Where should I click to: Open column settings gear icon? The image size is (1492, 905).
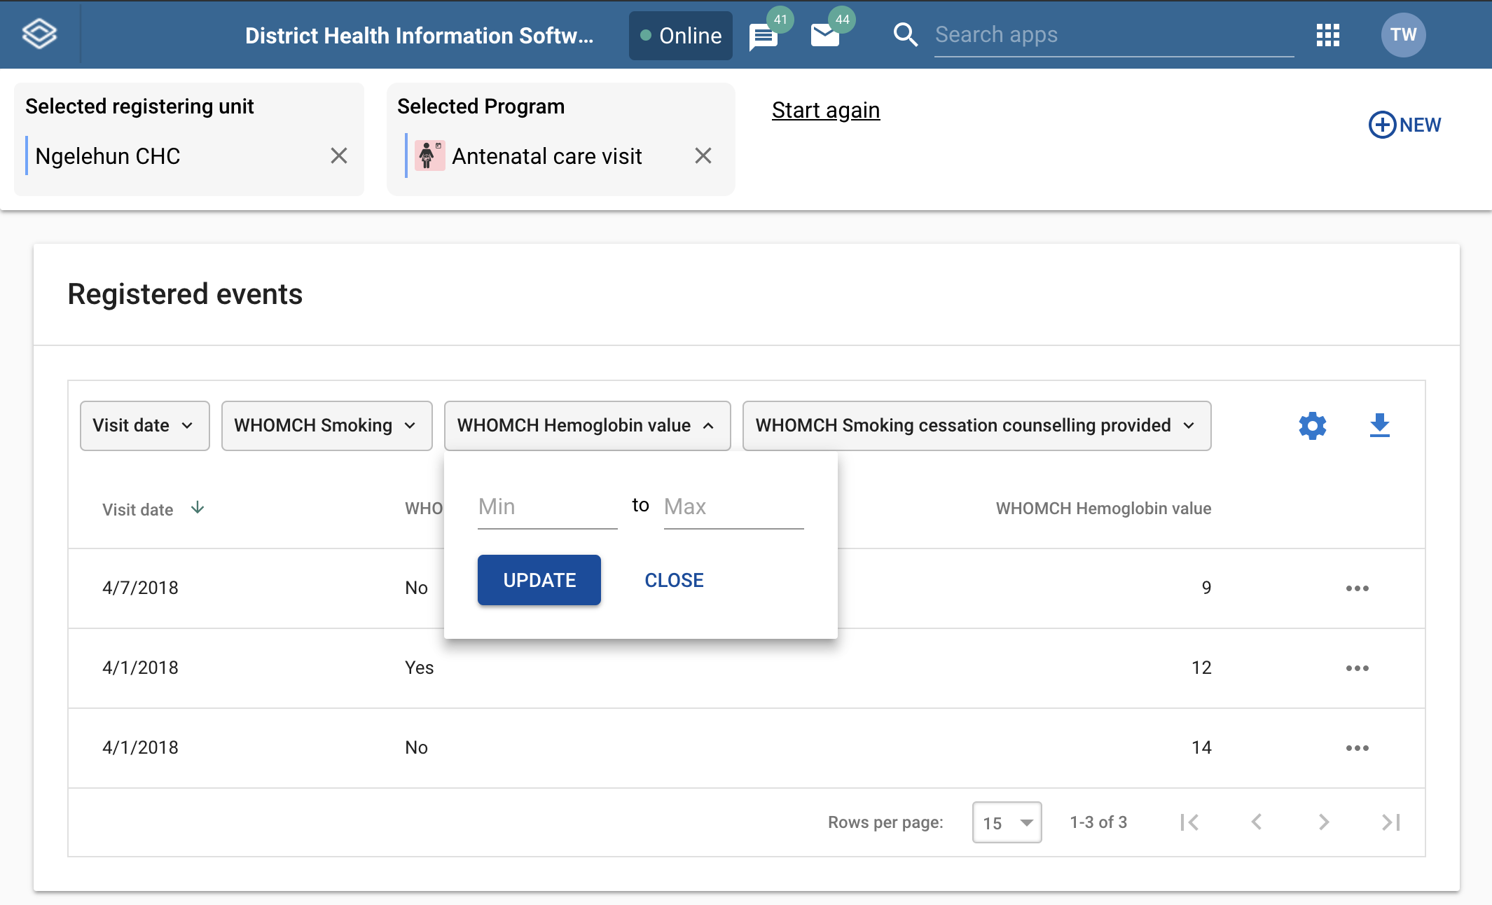pos(1312,426)
